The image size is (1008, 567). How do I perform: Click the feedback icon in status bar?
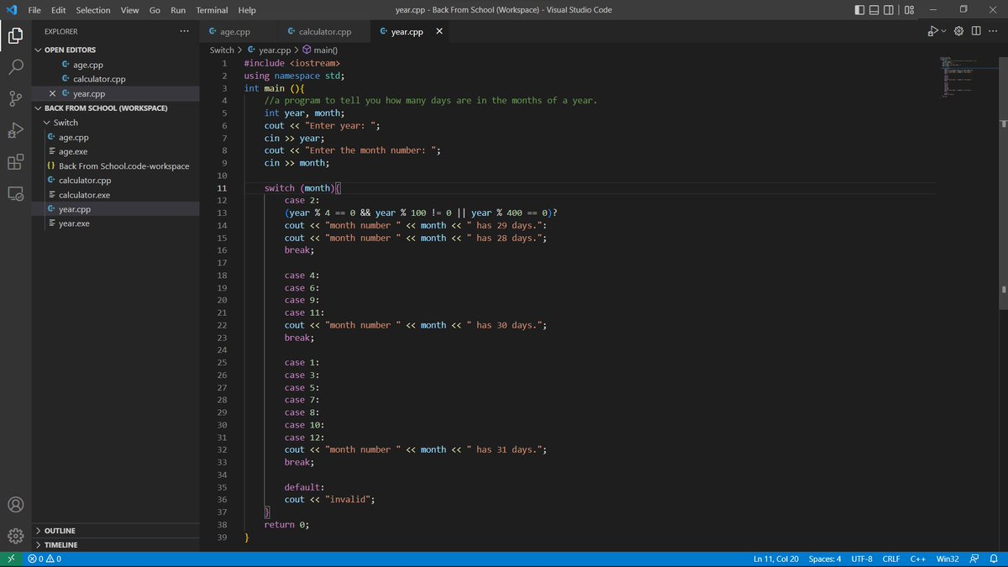974,559
